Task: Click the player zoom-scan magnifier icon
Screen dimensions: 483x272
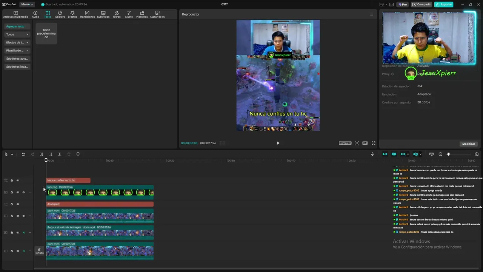Action: point(357,143)
